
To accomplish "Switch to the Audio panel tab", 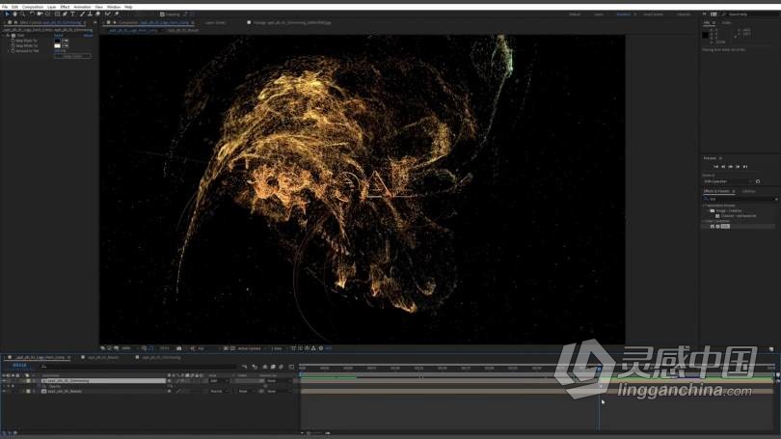I will coord(727,23).
